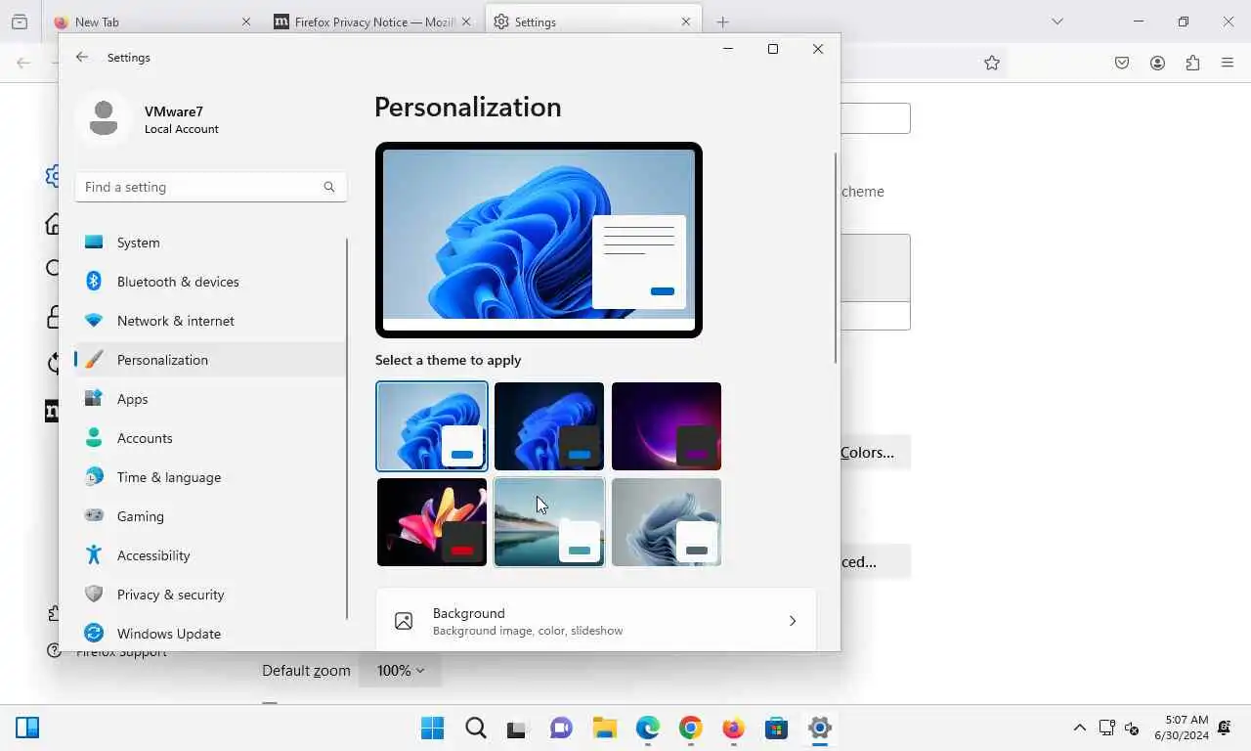
Task: Open Task View from taskbar
Action: tap(517, 728)
